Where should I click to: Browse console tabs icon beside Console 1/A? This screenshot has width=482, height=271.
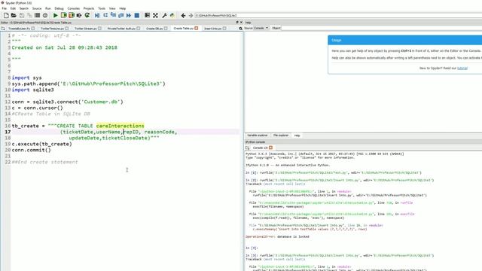(248, 148)
